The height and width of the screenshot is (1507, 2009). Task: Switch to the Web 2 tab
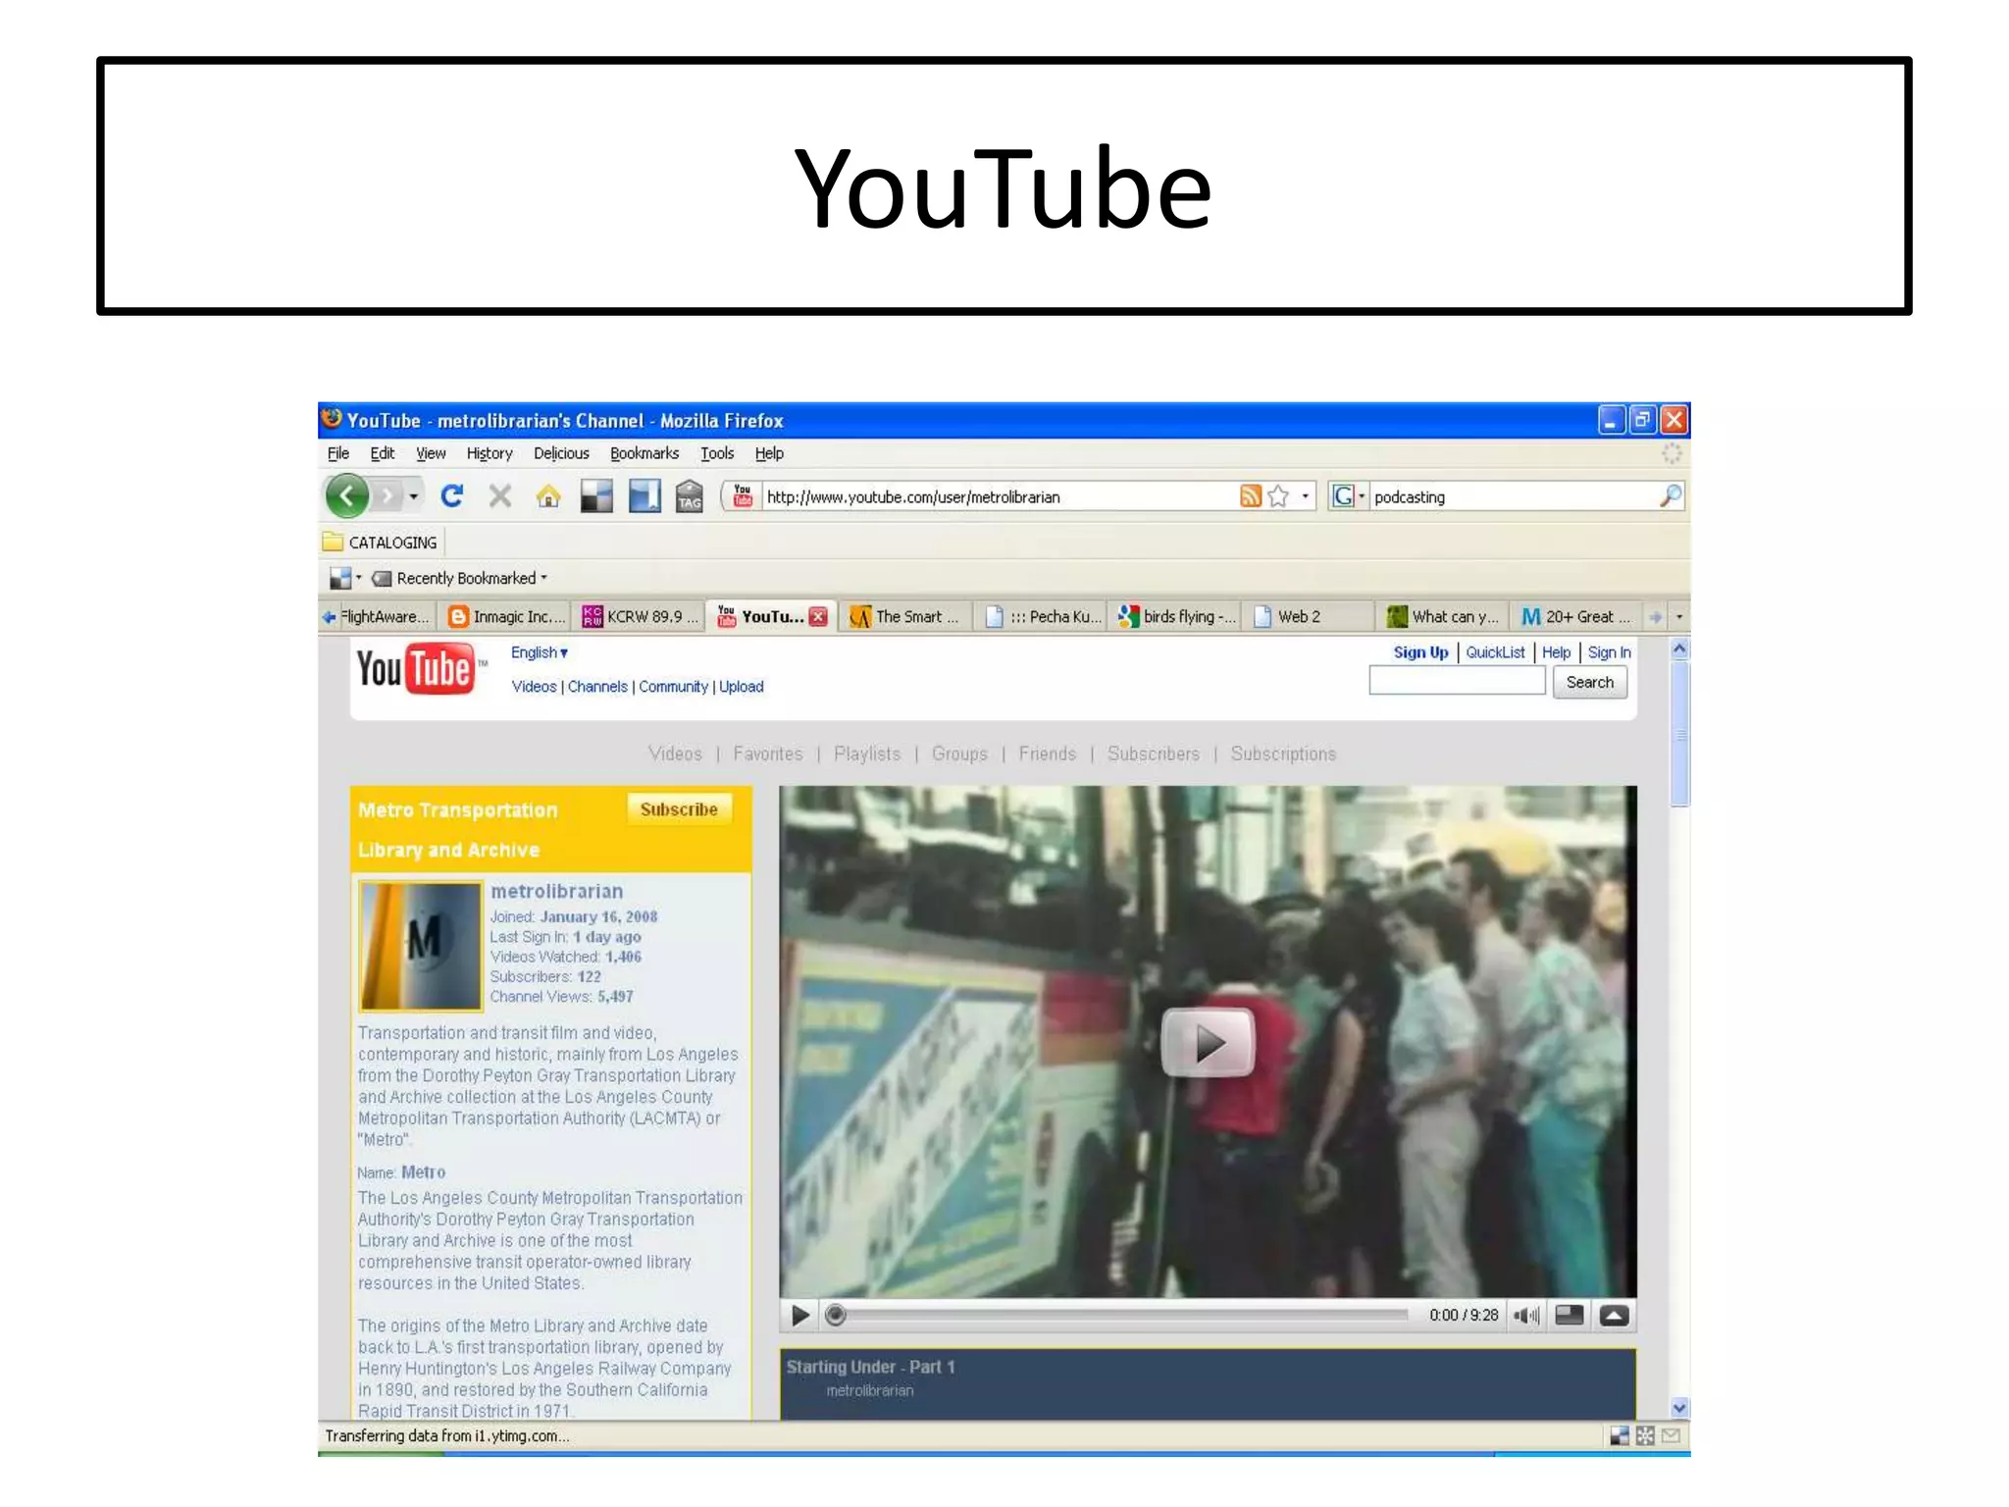tap(1311, 616)
